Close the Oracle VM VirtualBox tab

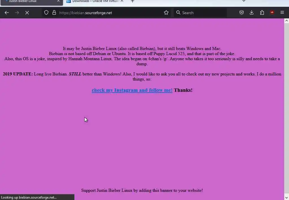point(122,1)
